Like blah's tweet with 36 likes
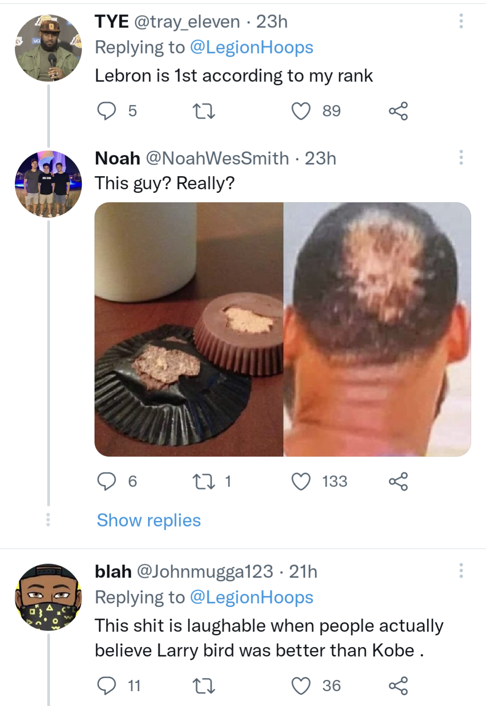The height and width of the screenshot is (706, 486). tap(301, 686)
